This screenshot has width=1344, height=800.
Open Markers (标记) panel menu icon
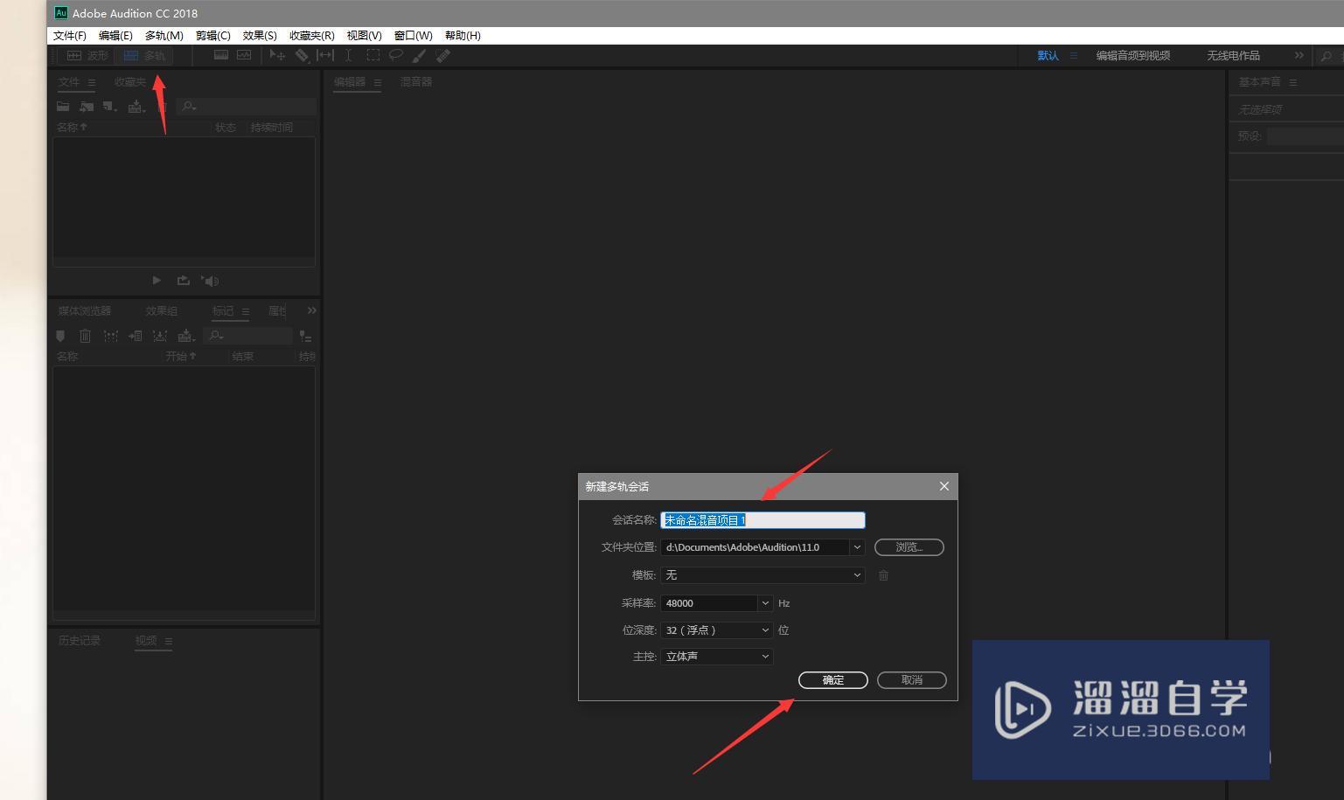[x=246, y=311]
